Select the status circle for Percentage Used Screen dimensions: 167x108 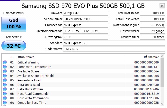(x=5, y=80)
